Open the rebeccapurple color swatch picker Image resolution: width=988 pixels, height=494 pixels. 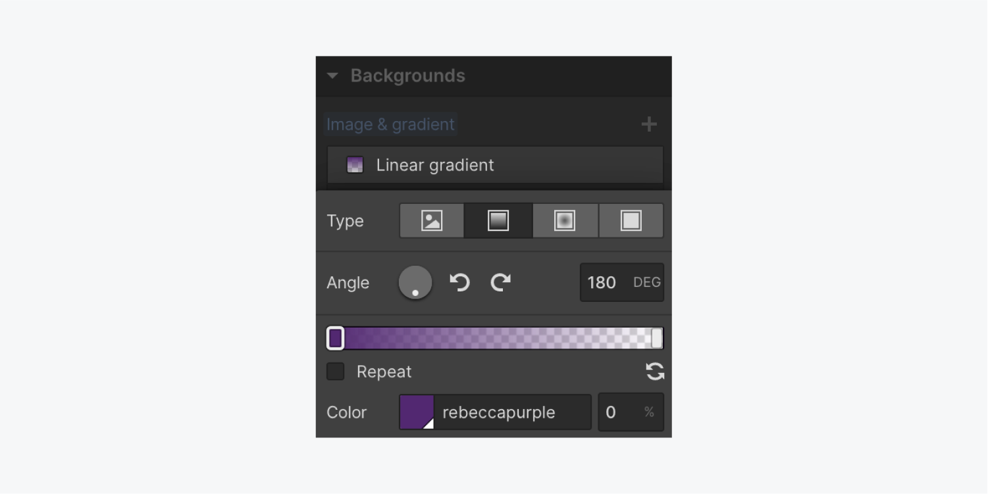pyautogui.click(x=417, y=412)
